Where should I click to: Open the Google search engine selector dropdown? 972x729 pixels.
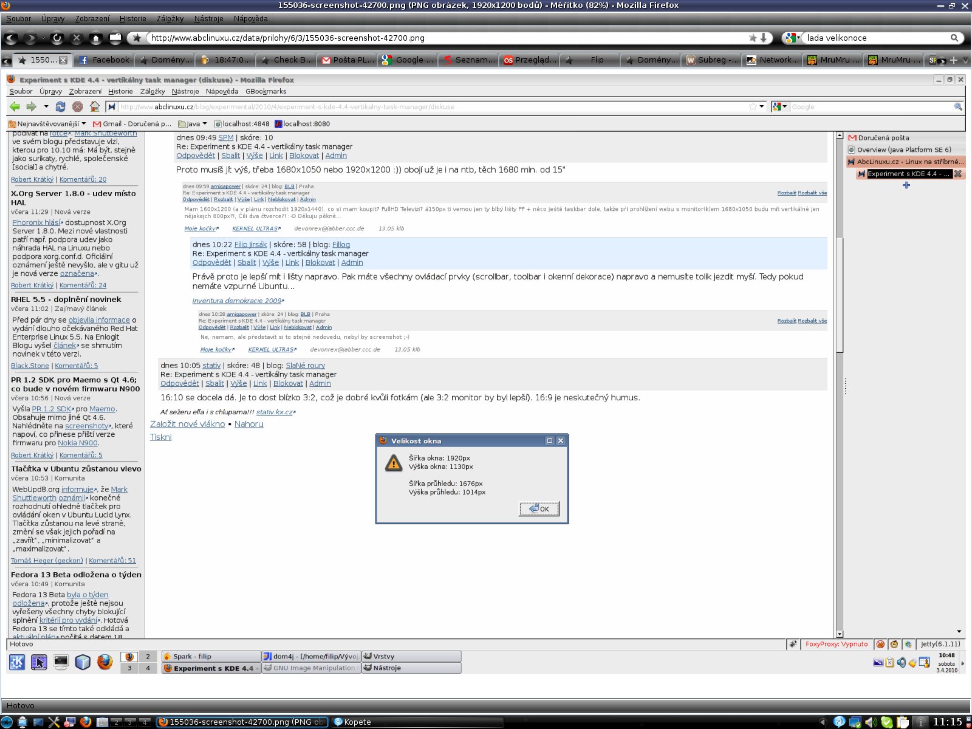click(x=791, y=38)
